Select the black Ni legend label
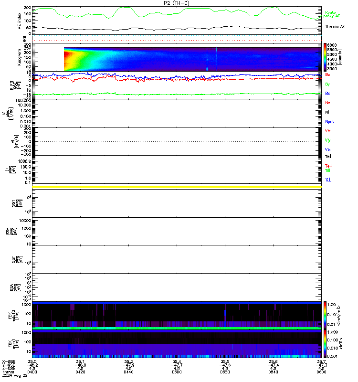The width and height of the screenshot is (358, 382). pos(327,112)
